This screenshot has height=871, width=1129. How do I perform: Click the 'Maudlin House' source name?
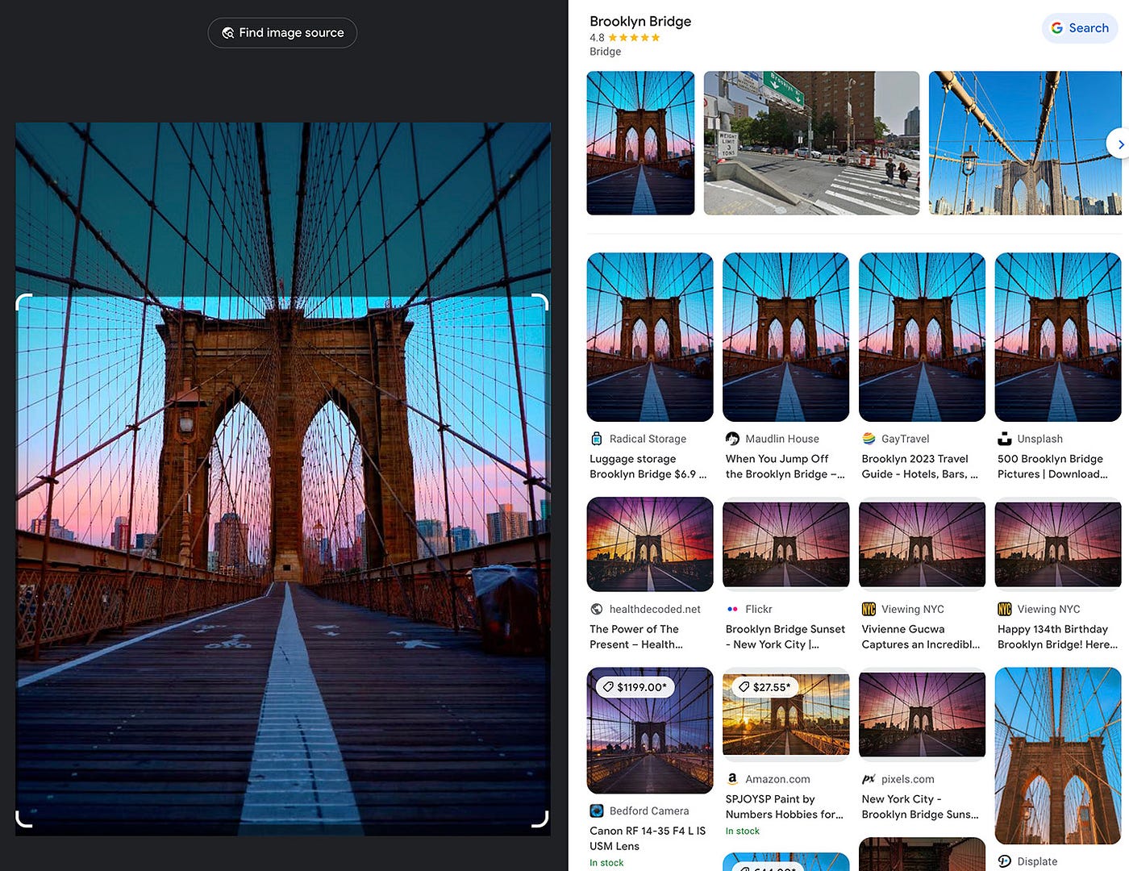782,439
